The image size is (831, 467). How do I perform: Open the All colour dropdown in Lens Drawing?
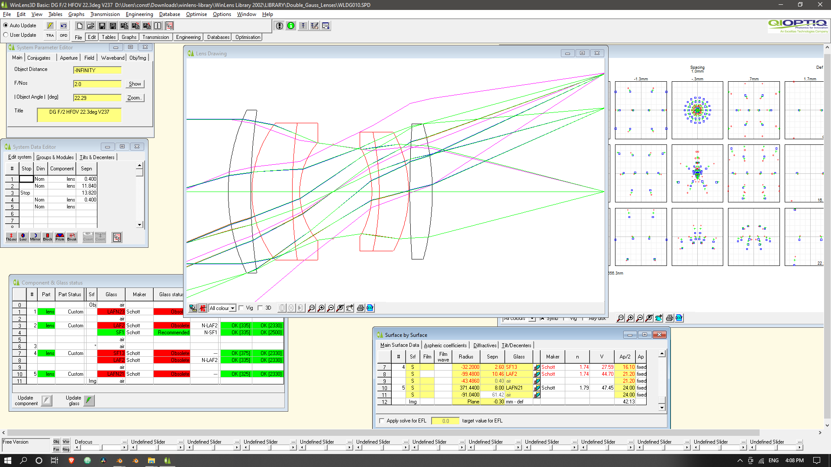(232, 308)
